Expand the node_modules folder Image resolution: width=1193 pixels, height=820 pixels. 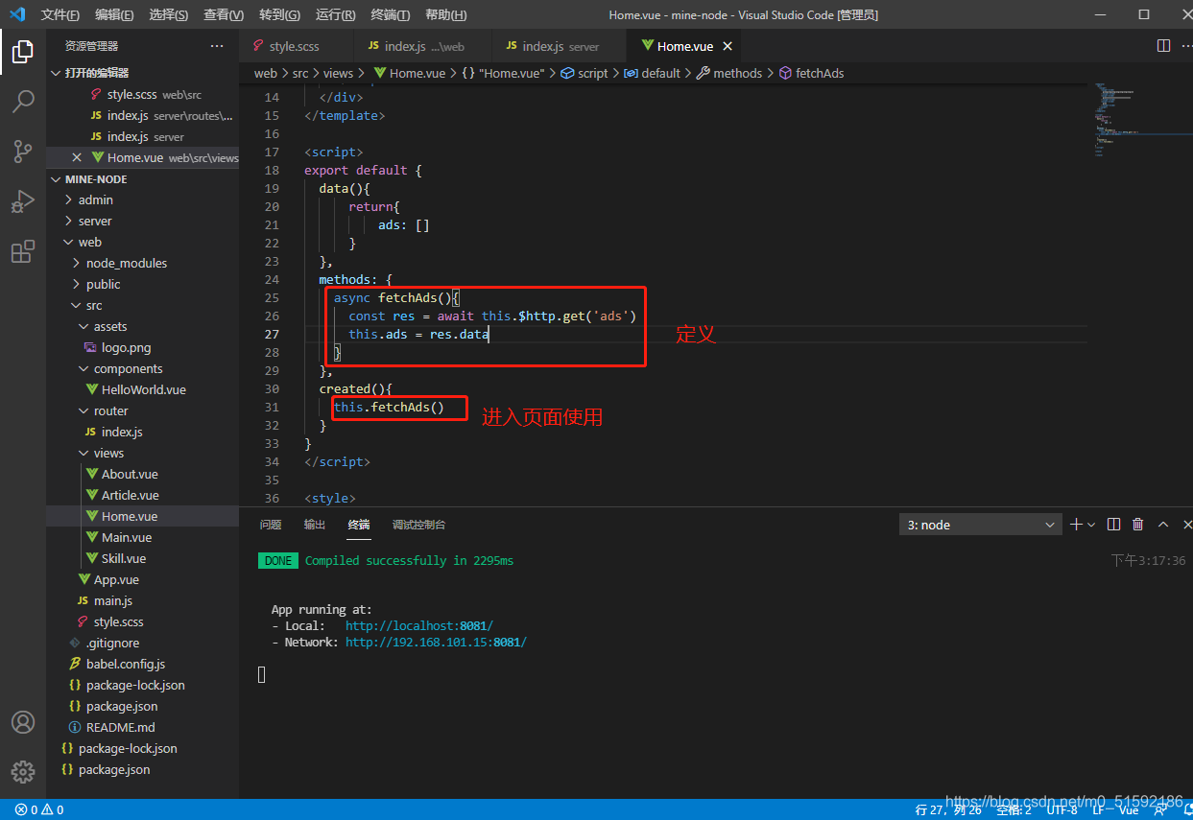click(x=142, y=263)
